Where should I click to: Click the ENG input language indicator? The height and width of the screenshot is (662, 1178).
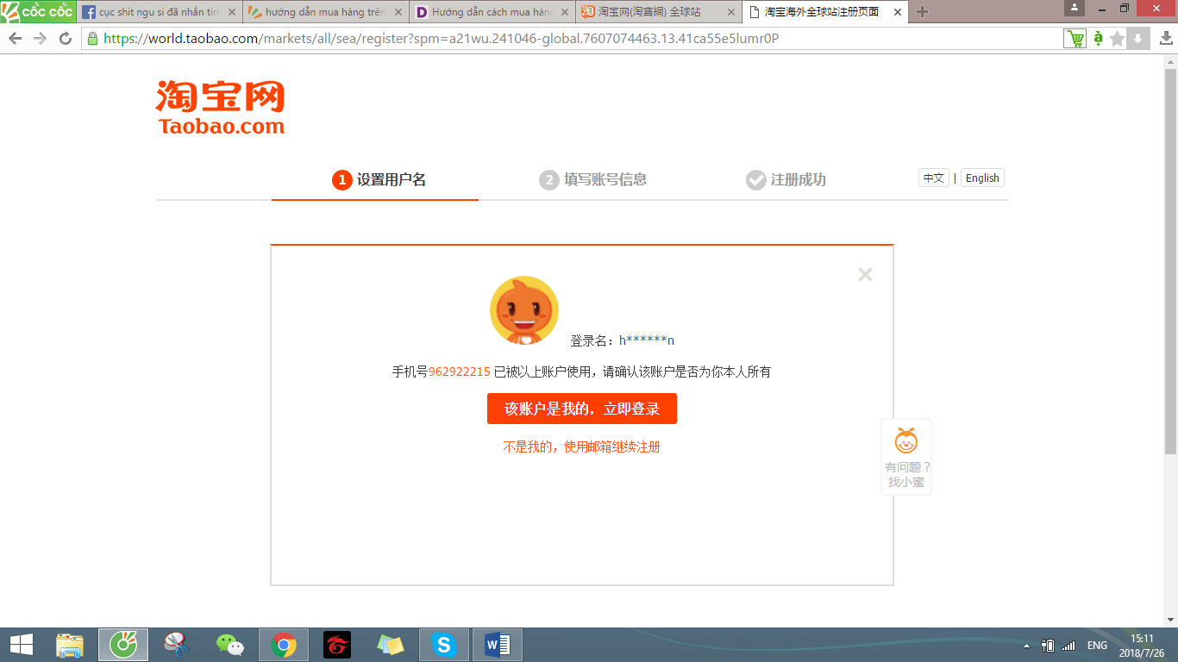click(1097, 646)
